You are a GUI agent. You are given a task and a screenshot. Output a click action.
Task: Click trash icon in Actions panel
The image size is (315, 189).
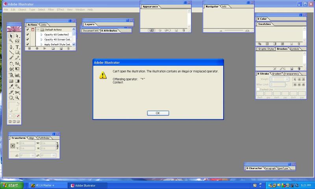[68, 48]
